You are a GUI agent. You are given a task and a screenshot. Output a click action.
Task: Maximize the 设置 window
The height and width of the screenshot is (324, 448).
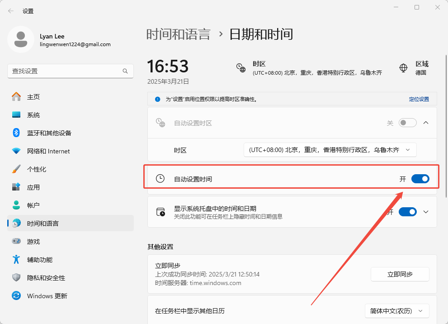417,7
